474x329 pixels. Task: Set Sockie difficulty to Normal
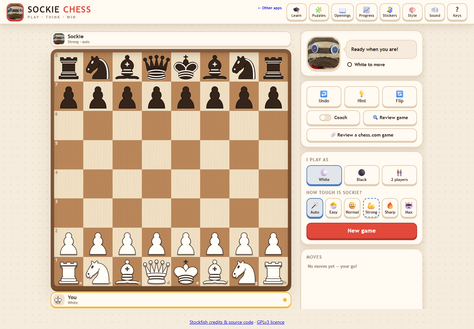(x=352, y=208)
